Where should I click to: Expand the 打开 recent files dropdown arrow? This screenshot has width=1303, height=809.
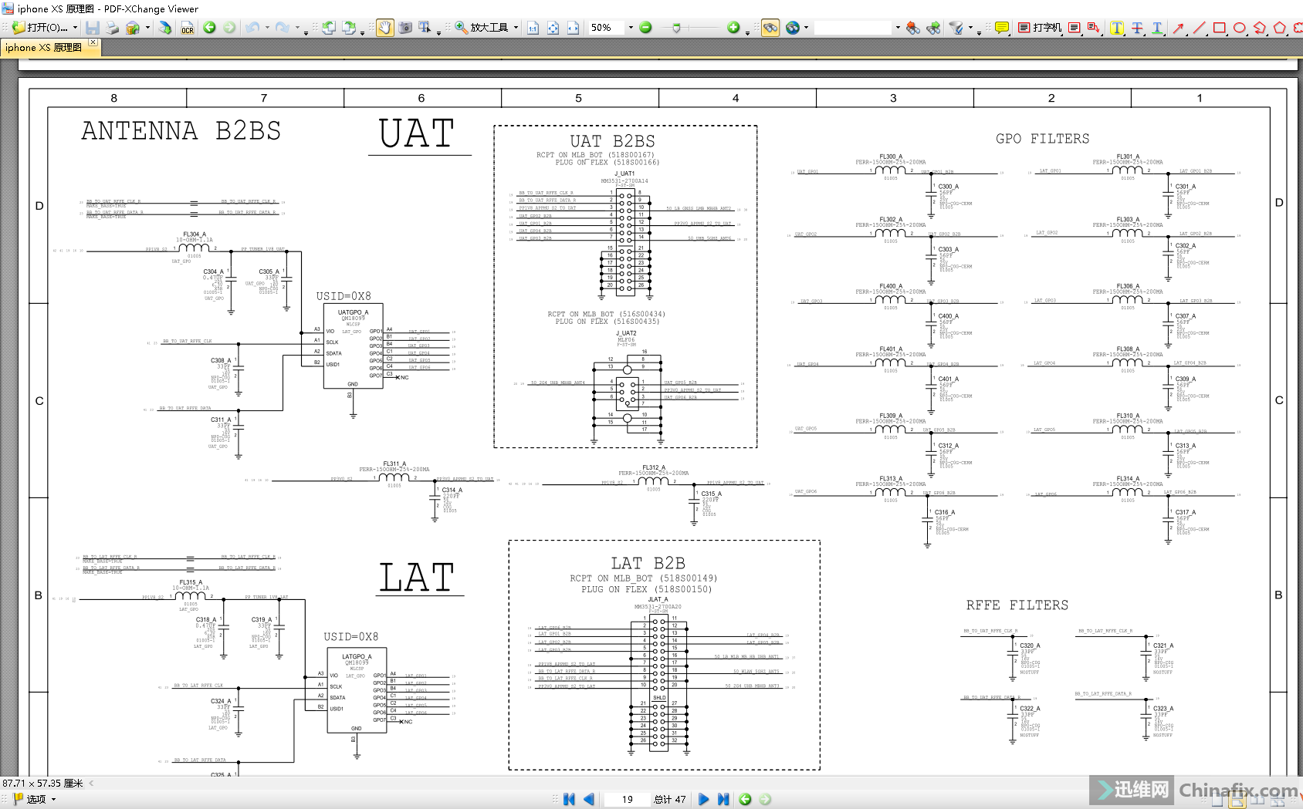click(x=75, y=28)
